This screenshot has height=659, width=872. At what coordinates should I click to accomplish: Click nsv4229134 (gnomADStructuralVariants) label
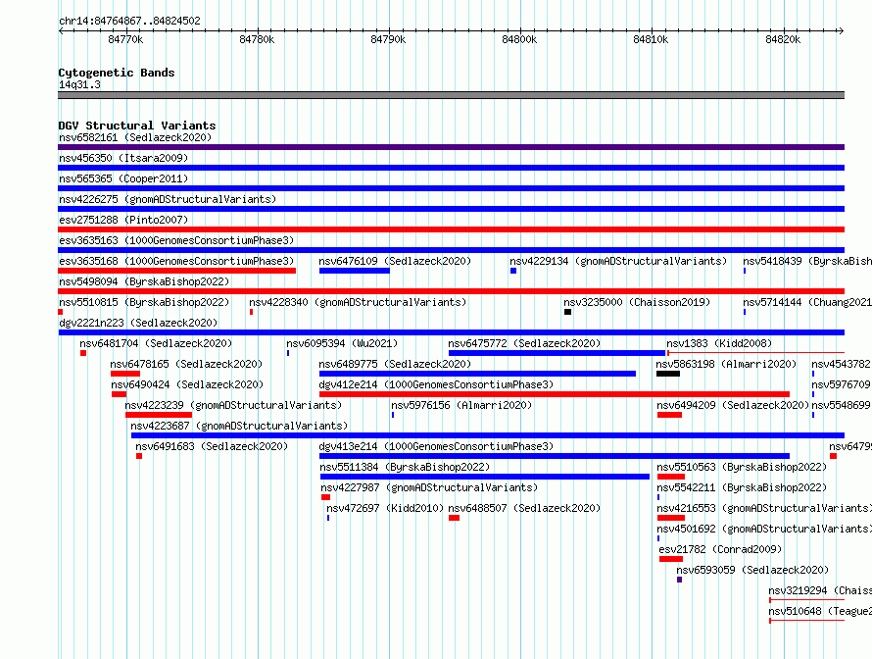618,261
